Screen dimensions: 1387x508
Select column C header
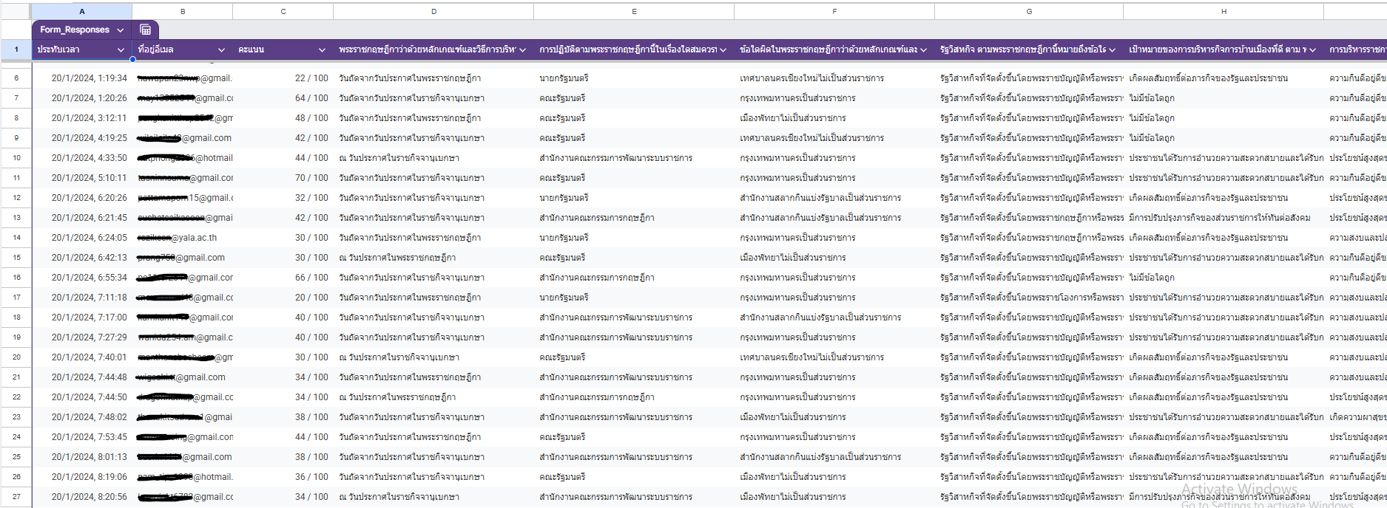(x=283, y=11)
